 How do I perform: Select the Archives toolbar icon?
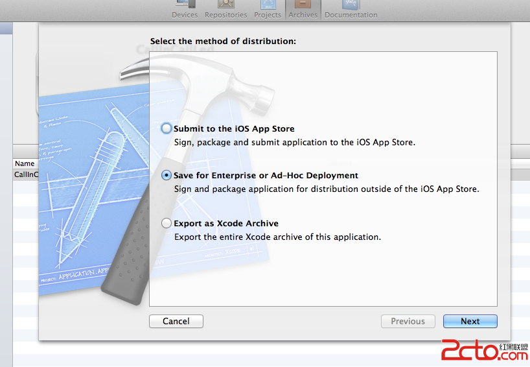click(x=303, y=9)
